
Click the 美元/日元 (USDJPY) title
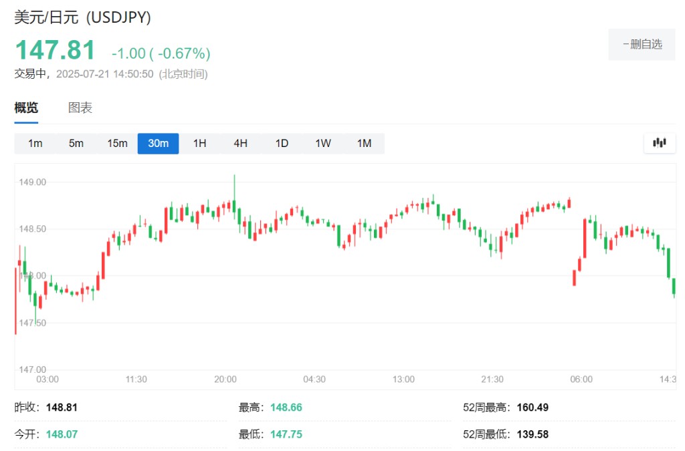click(83, 18)
